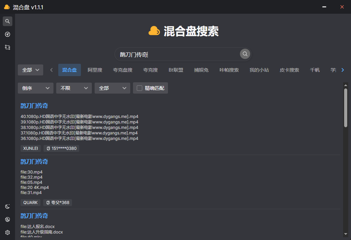Click file:达人报名.docx line

pyautogui.click(x=38, y=227)
